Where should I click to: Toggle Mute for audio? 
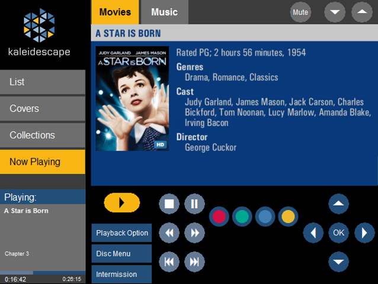(x=301, y=12)
